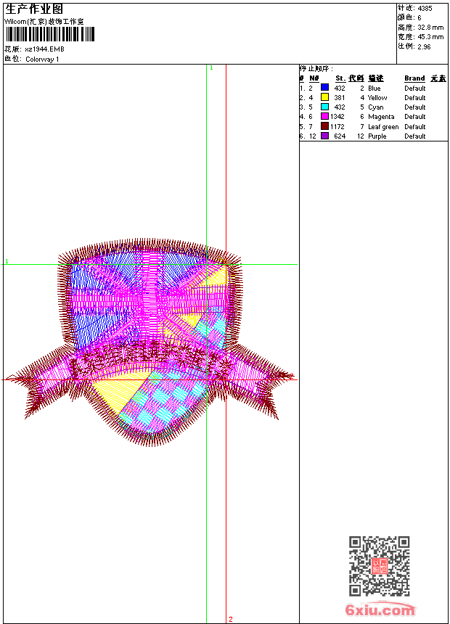
Task: Click the N# column header
Action: pyautogui.click(x=314, y=78)
